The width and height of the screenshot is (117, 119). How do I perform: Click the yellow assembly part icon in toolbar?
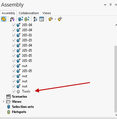pos(4,19)
